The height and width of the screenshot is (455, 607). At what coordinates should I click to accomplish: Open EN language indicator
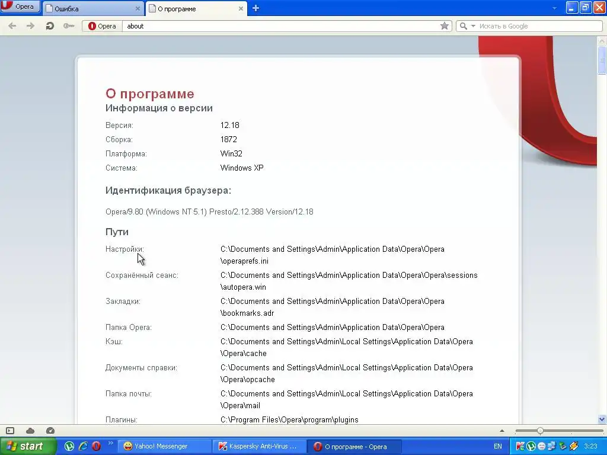(498, 446)
